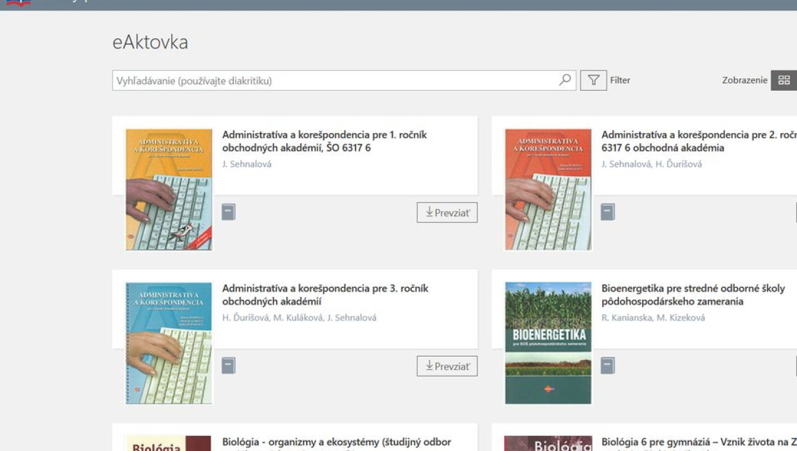
Task: Click book icon for Administratíva 3. ročník
Action: point(228,365)
